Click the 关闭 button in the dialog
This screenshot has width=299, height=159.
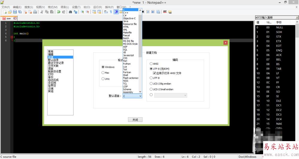(135, 120)
